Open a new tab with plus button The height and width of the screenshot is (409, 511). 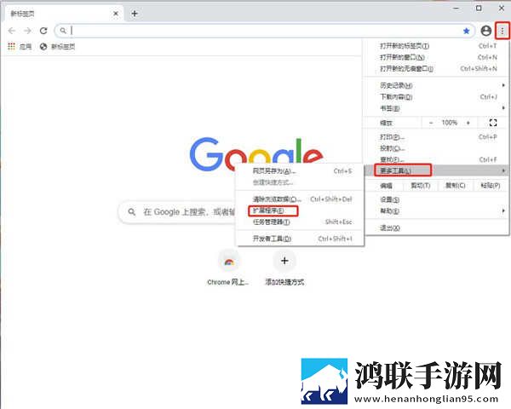(135, 14)
